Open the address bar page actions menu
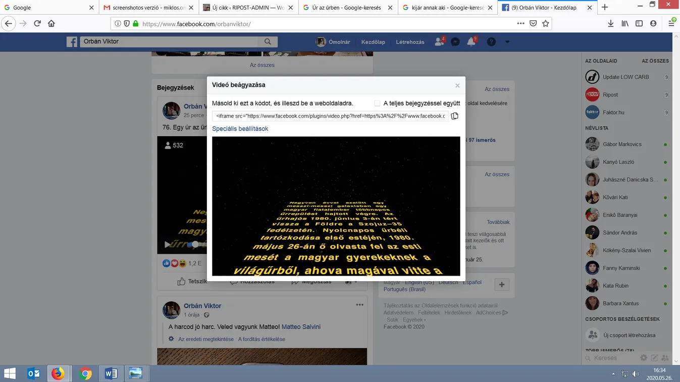Viewport: 680px width, 382px height. click(520, 24)
